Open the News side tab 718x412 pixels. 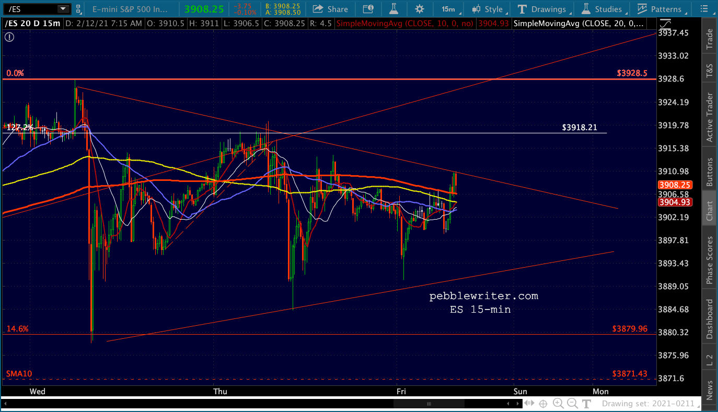710,390
